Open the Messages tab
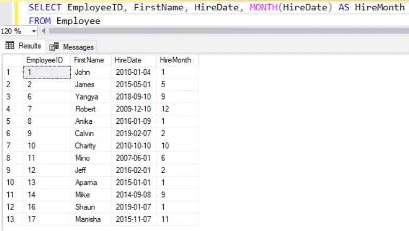409x231 pixels. click(x=72, y=47)
